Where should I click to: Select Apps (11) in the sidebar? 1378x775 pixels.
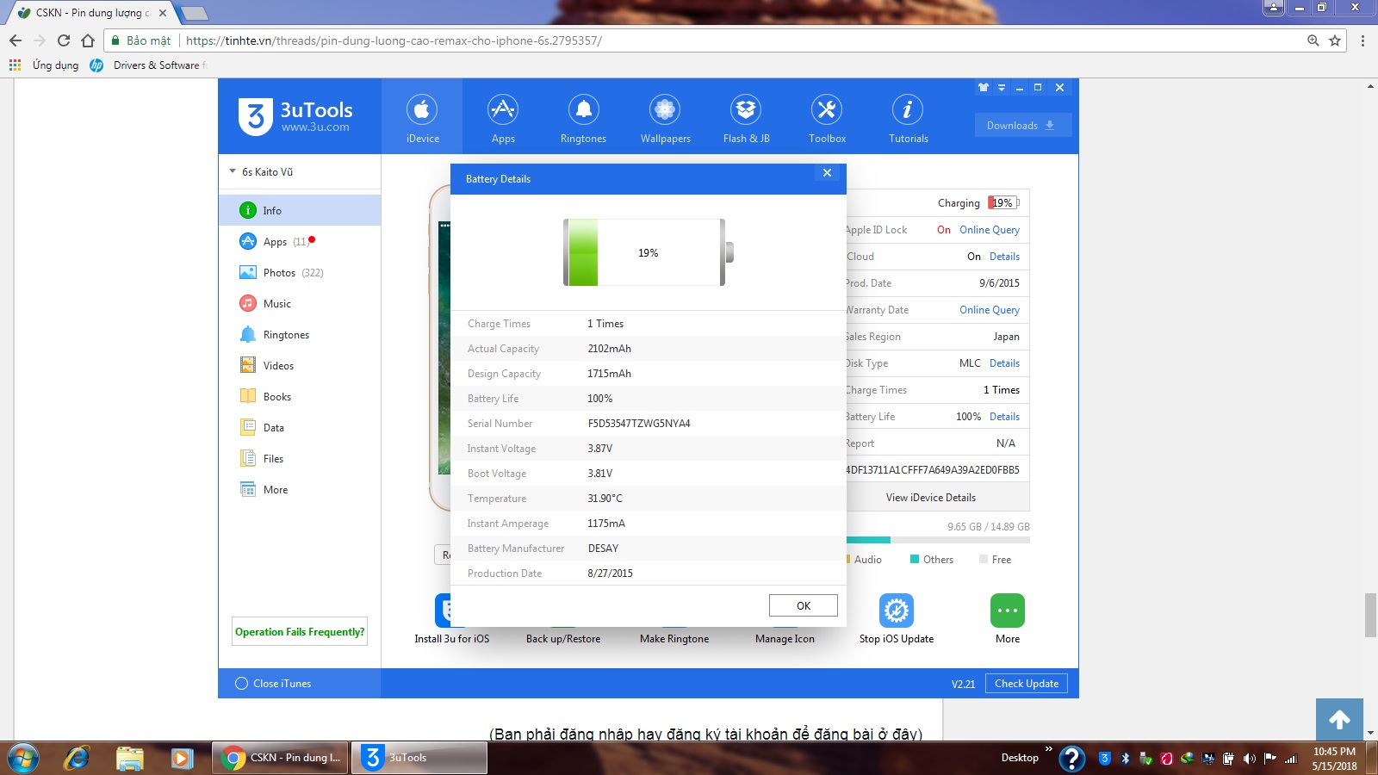(300, 241)
